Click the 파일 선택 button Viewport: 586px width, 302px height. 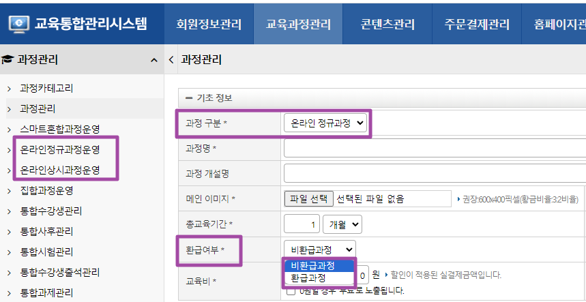pyautogui.click(x=308, y=199)
